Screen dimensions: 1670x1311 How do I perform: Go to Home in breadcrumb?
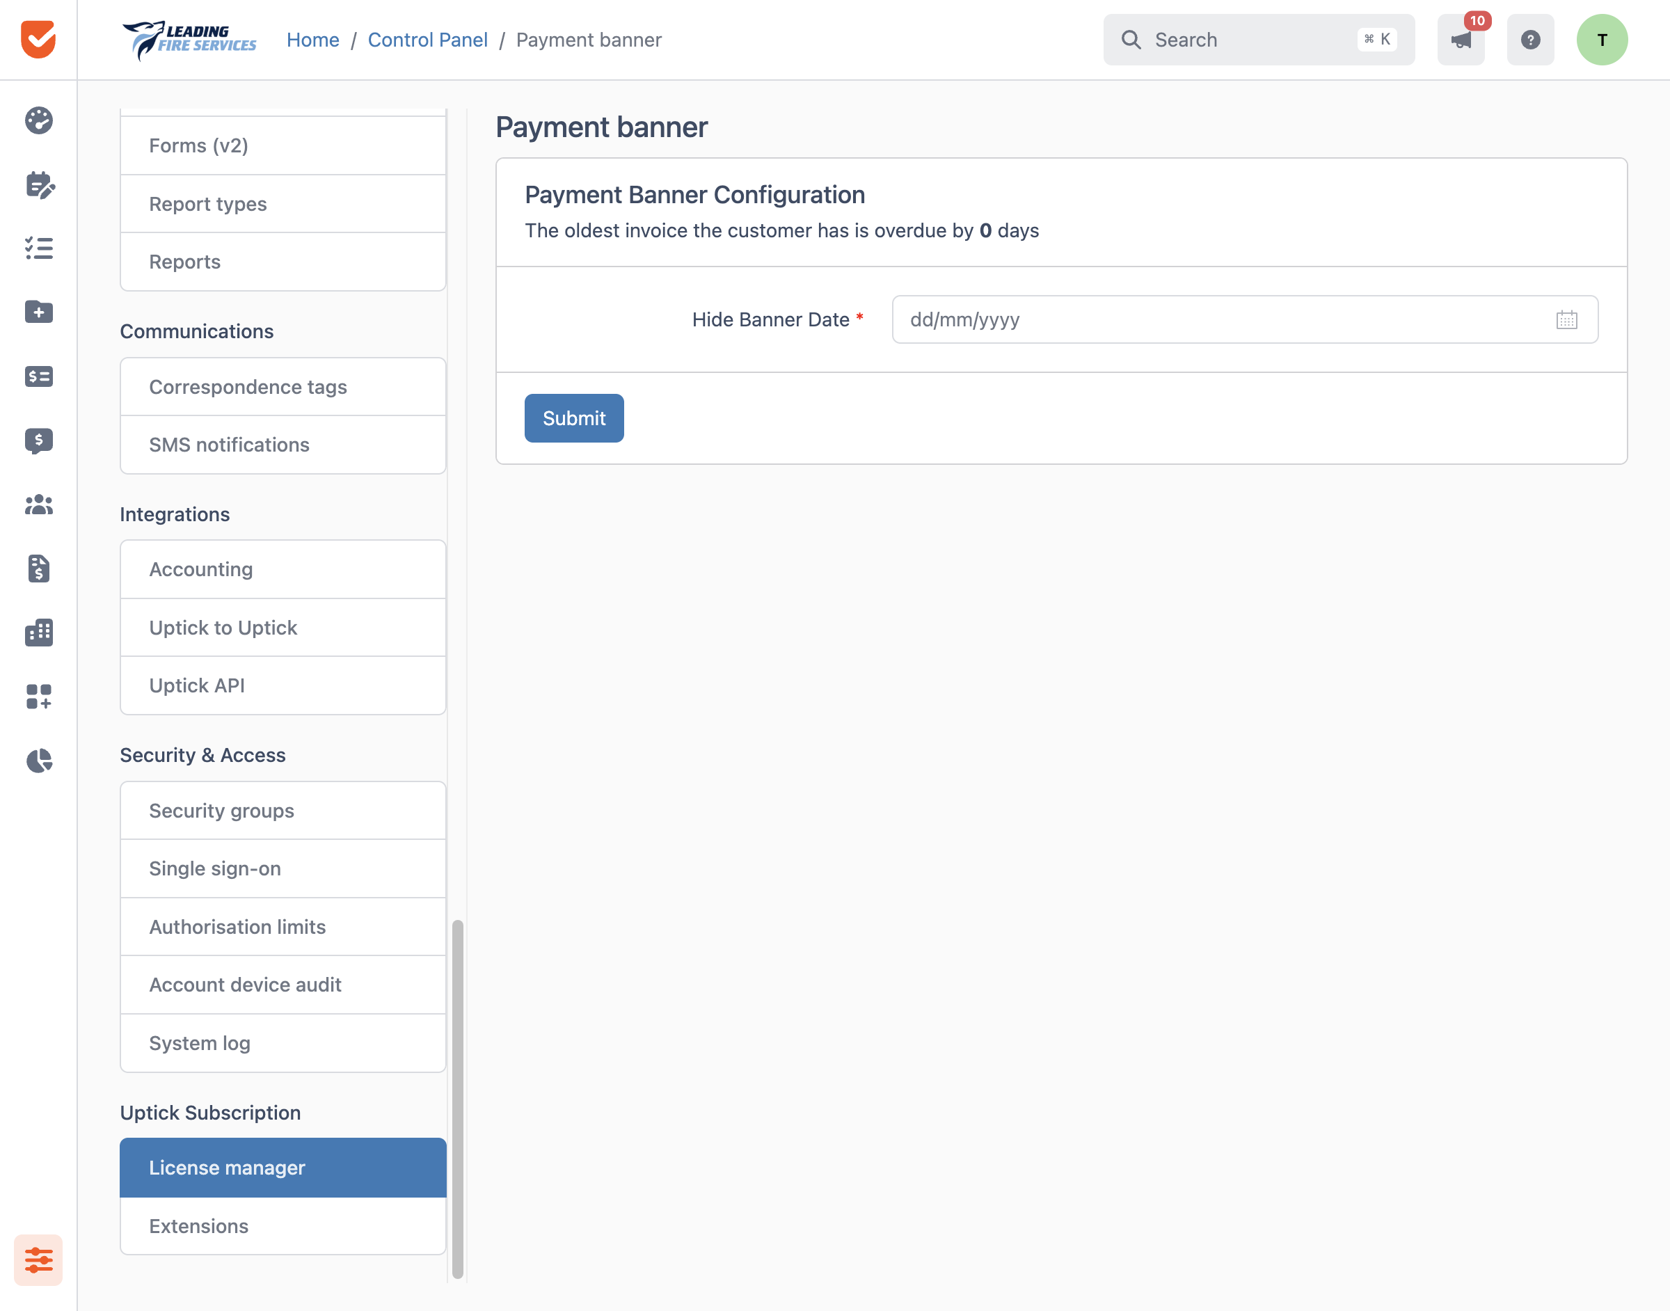point(312,40)
